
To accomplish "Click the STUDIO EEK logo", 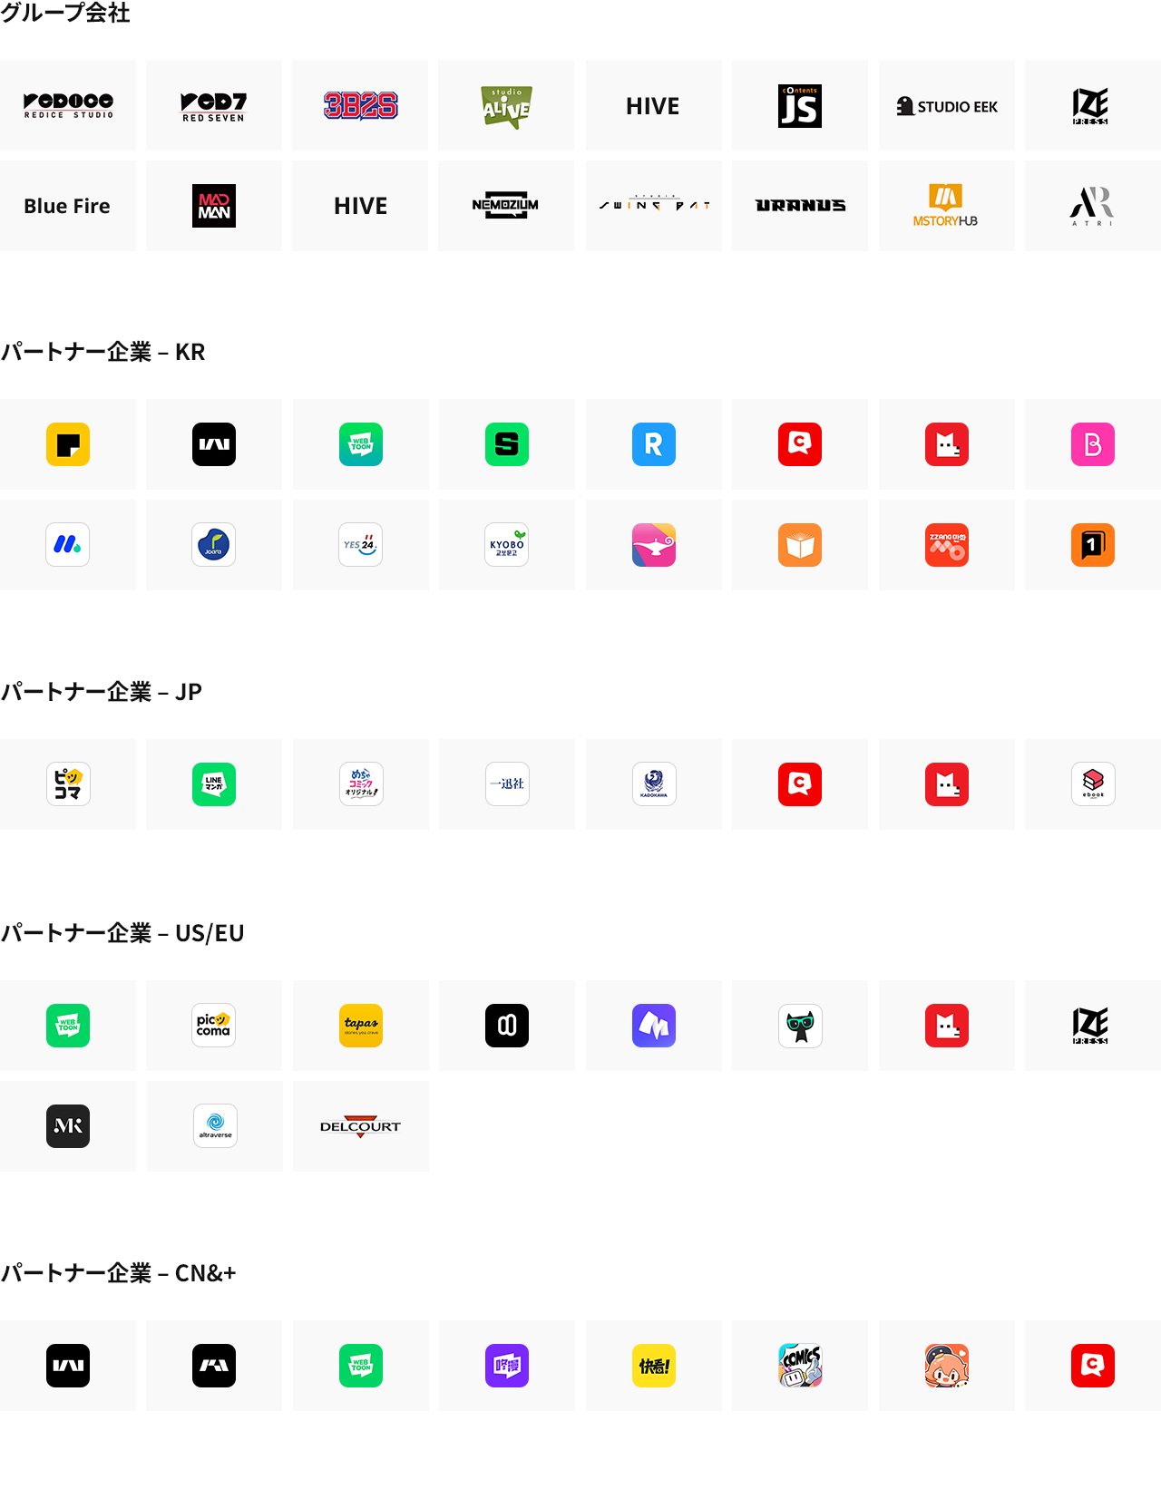I will coord(947,105).
